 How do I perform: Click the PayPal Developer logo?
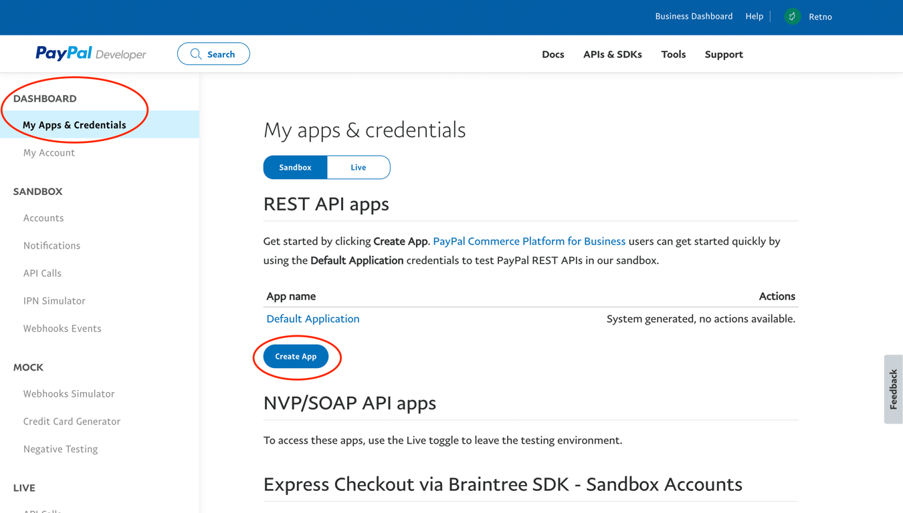90,53
